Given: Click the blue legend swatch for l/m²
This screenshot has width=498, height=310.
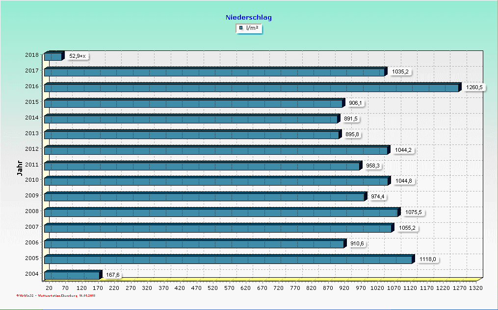Looking at the screenshot, I should (241, 28).
